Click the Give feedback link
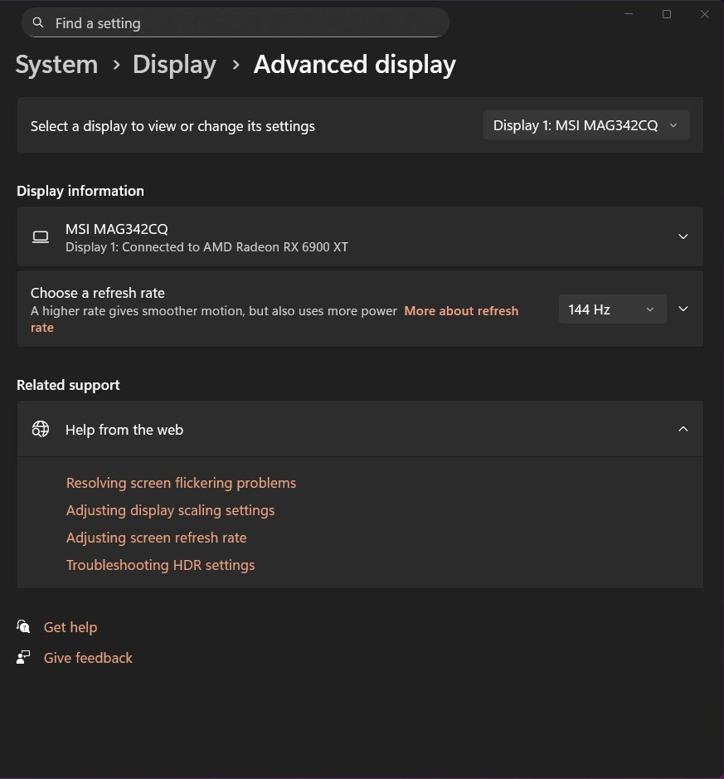This screenshot has width=724, height=779. pos(88,658)
